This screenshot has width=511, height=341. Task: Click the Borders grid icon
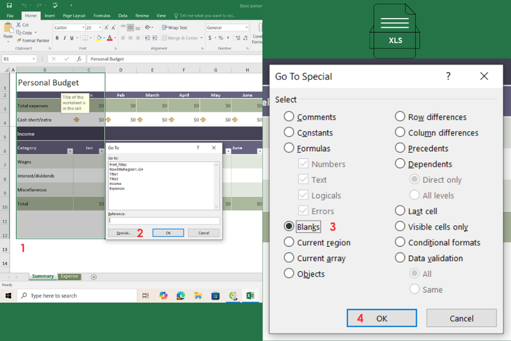85,38
